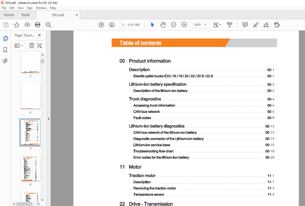The image size is (305, 206).
Task: Open fit page options dropdown arrow
Action: click(x=220, y=25)
